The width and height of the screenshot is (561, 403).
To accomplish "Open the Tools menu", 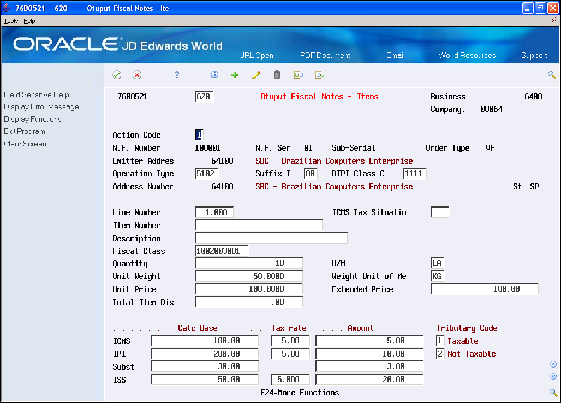I will click(x=11, y=21).
